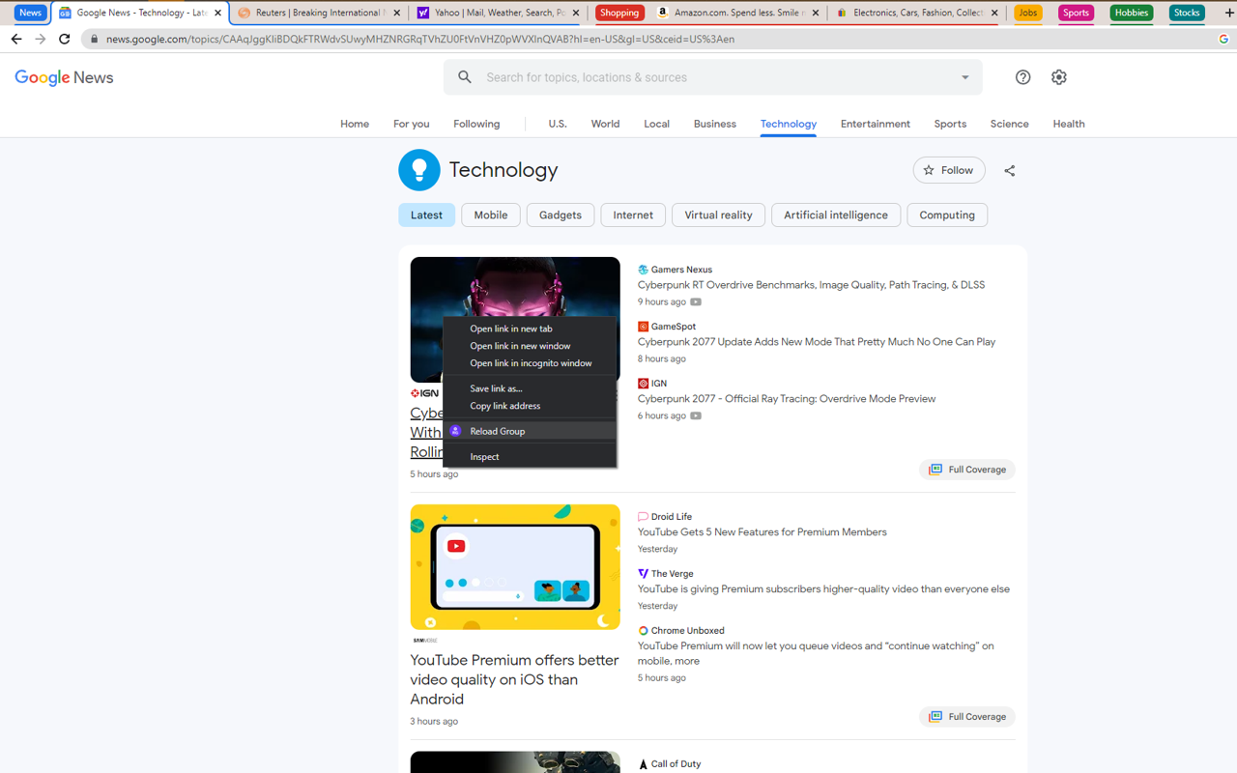Open the YouTube Premium video quality headline

[513, 679]
